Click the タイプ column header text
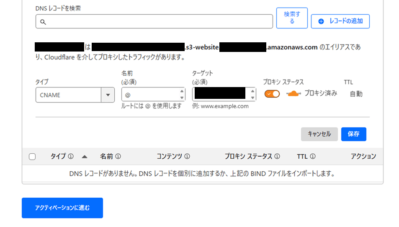 pos(58,156)
